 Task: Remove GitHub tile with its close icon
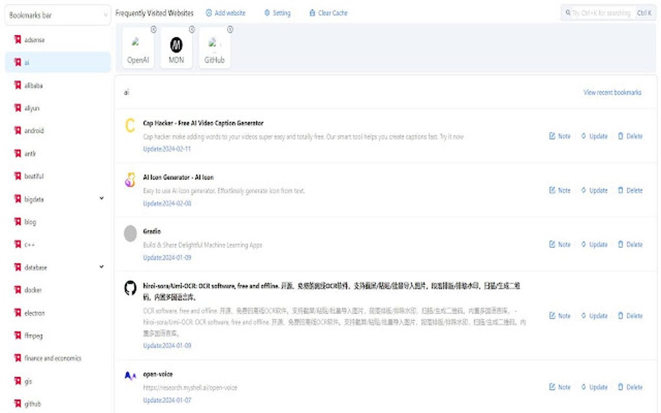[x=230, y=30]
